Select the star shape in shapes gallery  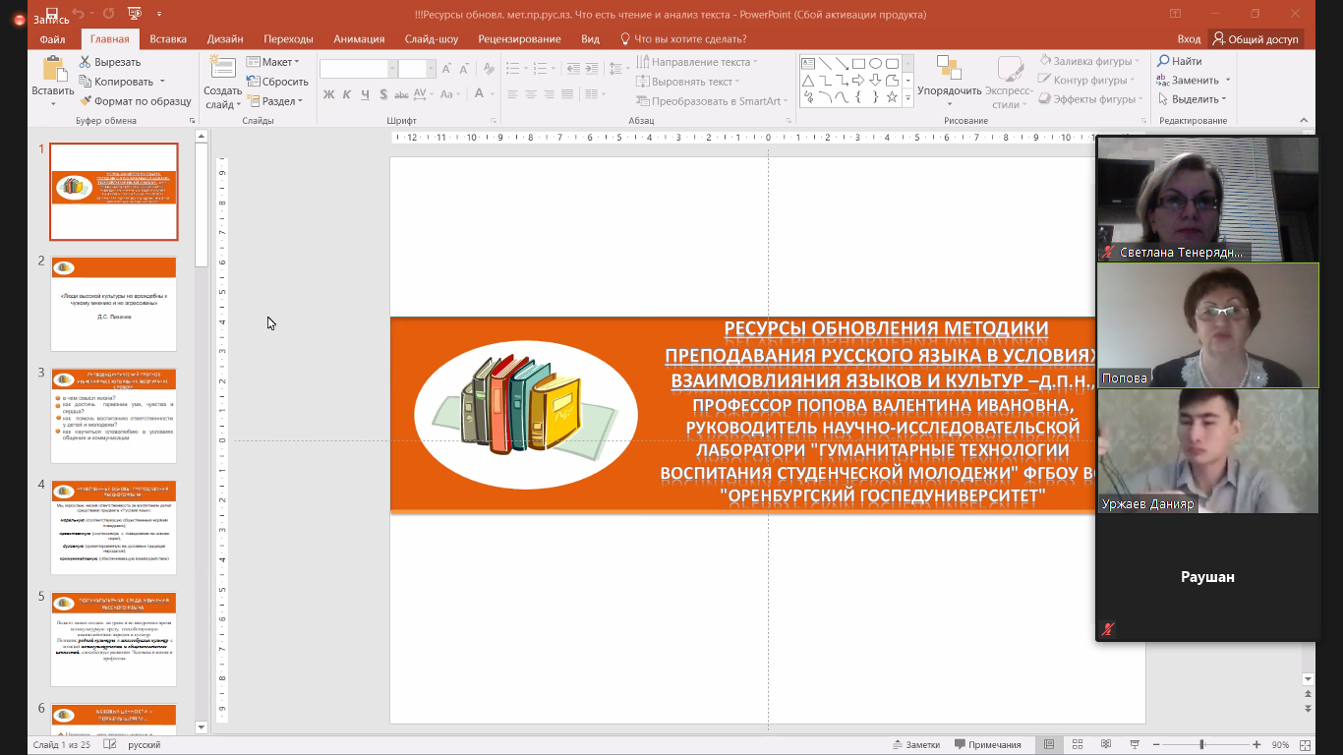click(x=892, y=97)
